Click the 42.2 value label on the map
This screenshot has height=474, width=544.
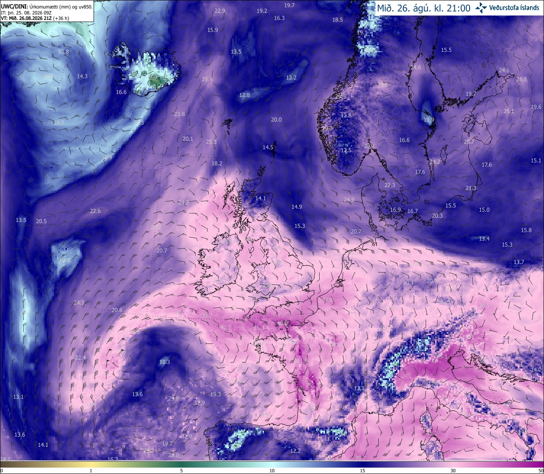point(226,327)
